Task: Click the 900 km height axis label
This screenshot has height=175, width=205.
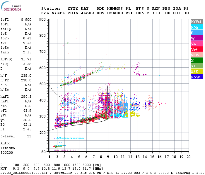Action: (42, 20)
